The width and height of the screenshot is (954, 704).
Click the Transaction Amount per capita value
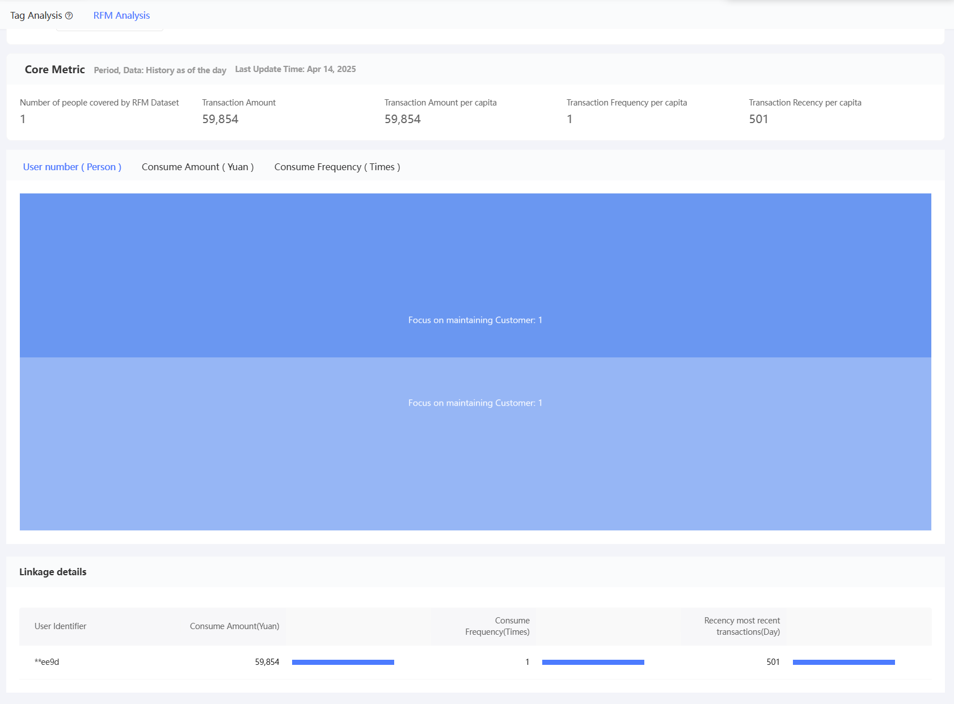pos(402,119)
